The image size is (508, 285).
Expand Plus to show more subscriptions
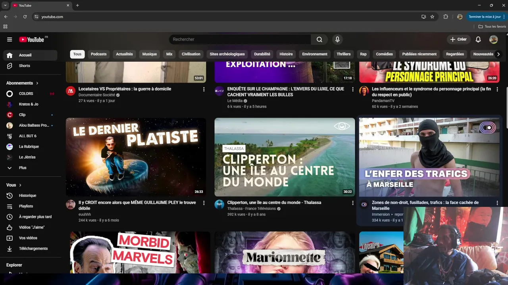30,168
